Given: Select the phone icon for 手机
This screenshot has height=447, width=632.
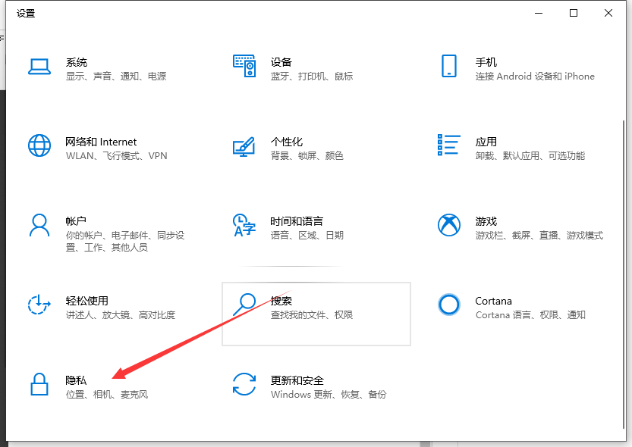Looking at the screenshot, I should click(x=448, y=66).
